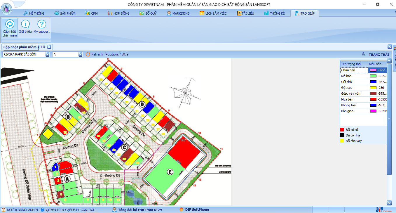Select the TRỢ GIÚP ribbon tab
Screen dimensions: 396x213
[x=305, y=13]
